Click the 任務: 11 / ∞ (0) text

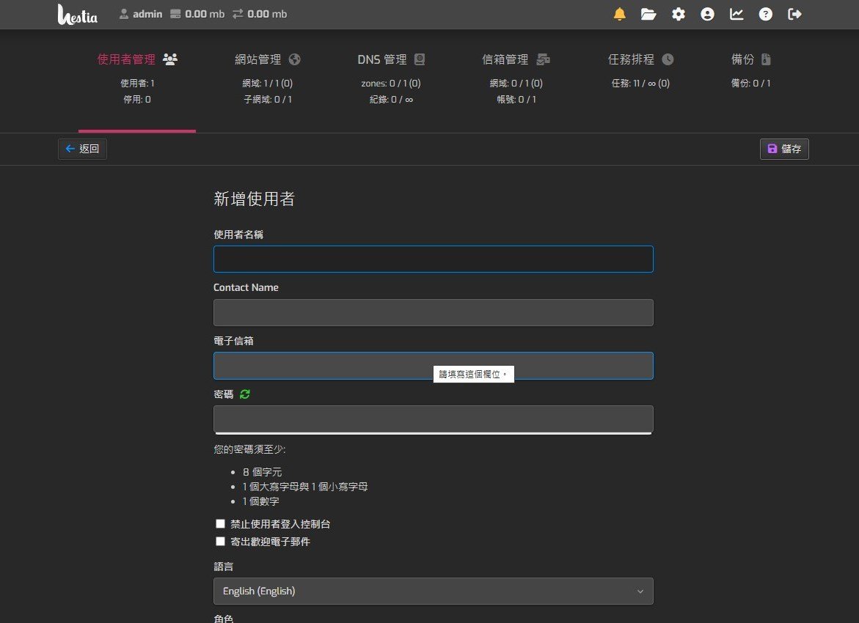pyautogui.click(x=640, y=84)
